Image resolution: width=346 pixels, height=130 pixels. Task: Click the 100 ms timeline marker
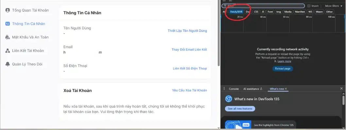pos(331,17)
